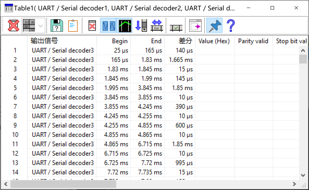Open help with the question mark icon
This screenshot has width=309, height=190.
coord(231,25)
